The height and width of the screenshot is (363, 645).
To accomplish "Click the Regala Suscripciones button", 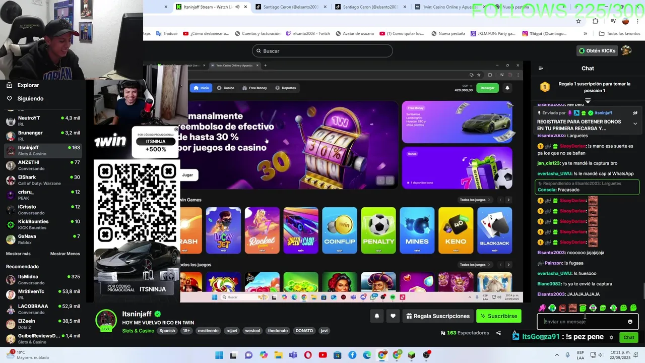I will (437, 316).
